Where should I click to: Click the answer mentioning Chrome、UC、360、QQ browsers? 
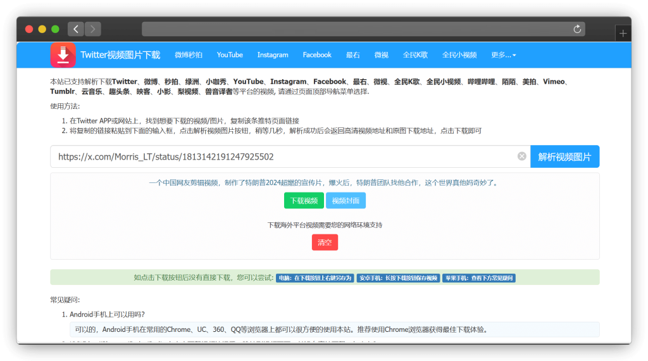click(334, 329)
